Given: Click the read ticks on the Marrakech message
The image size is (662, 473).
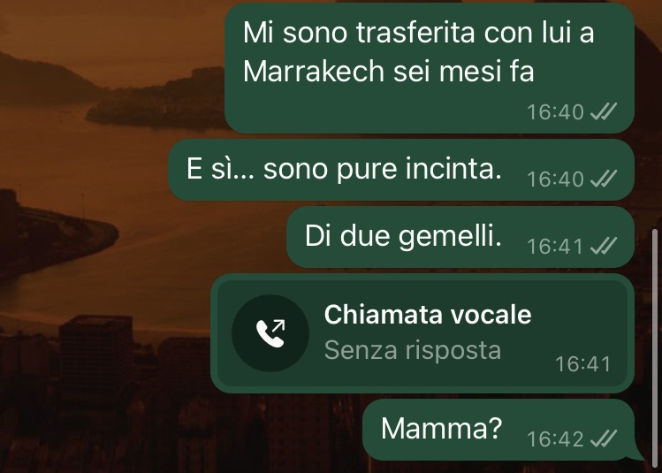Looking at the screenshot, I should coord(604,111).
